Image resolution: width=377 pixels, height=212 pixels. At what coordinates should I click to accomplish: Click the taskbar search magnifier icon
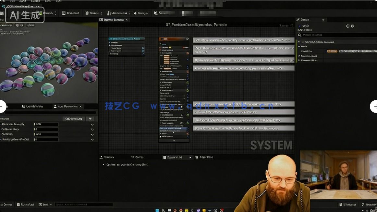click(163, 210)
